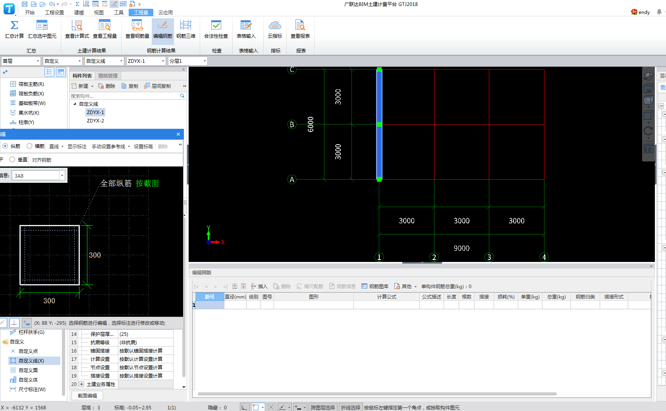This screenshot has height=411, width=666.
Task: Open 查看报表 report tool
Action: click(x=300, y=29)
